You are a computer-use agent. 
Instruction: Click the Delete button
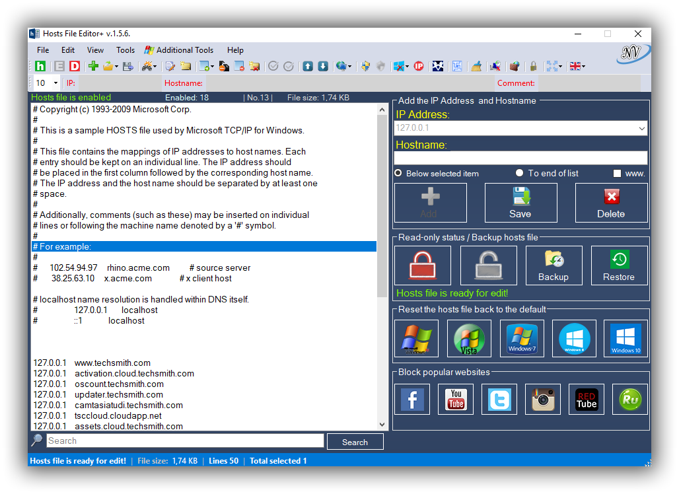[611, 203]
